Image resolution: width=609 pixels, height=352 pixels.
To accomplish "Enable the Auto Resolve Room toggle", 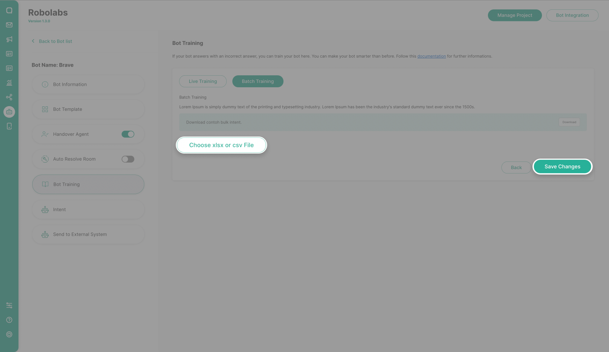I will point(128,159).
